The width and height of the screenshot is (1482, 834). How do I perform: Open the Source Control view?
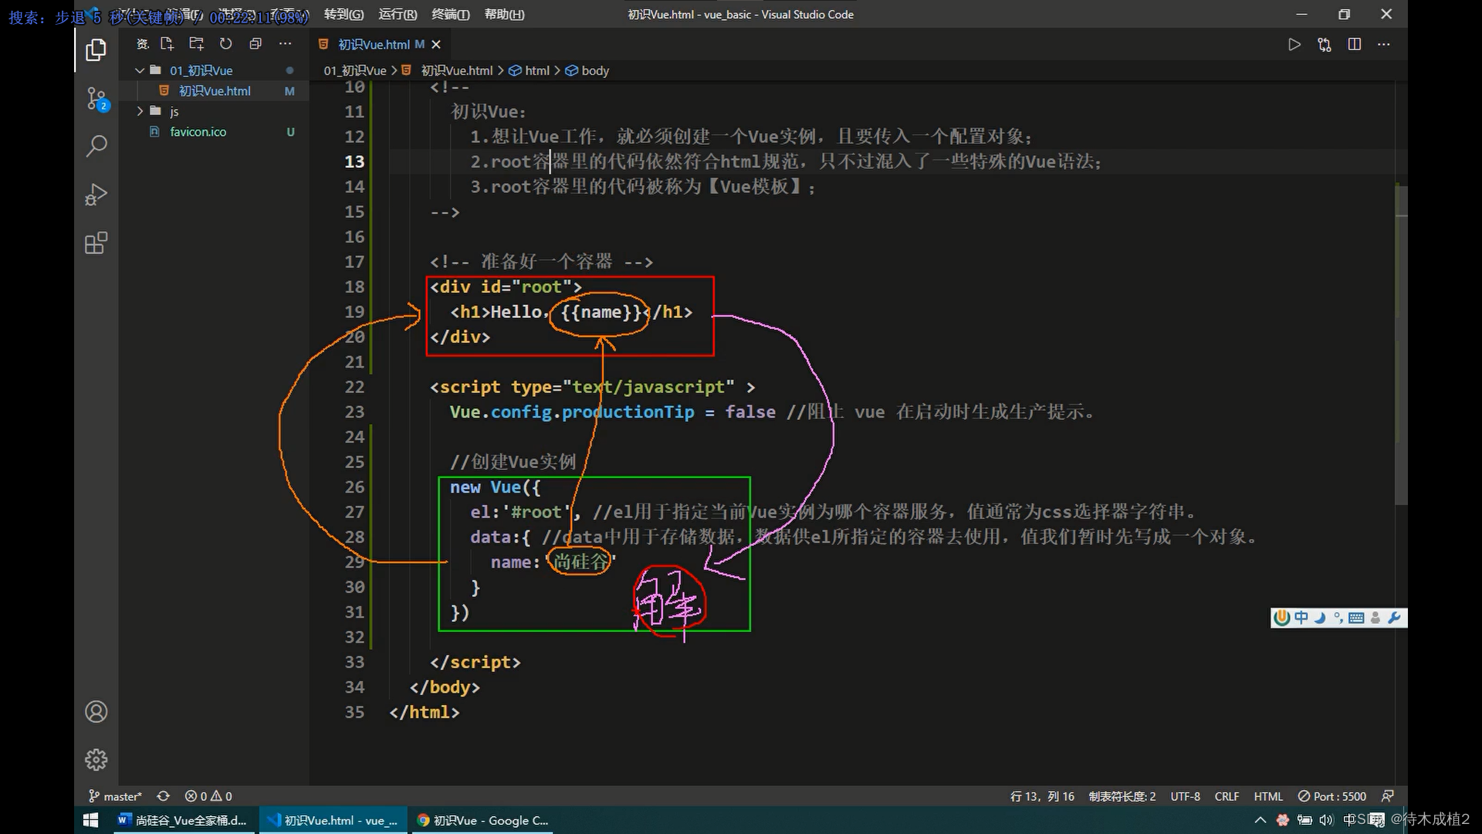pos(96,99)
